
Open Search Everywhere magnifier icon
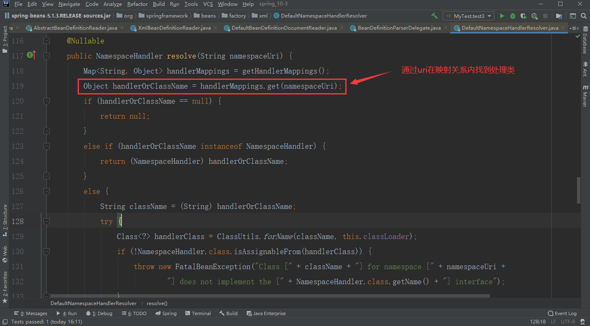[x=584, y=16]
